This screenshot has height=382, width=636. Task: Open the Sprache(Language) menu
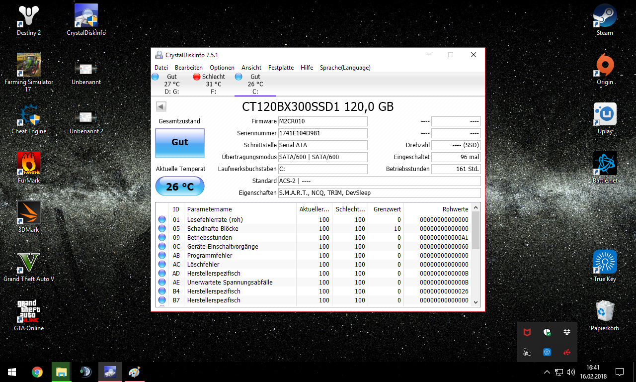tap(345, 68)
